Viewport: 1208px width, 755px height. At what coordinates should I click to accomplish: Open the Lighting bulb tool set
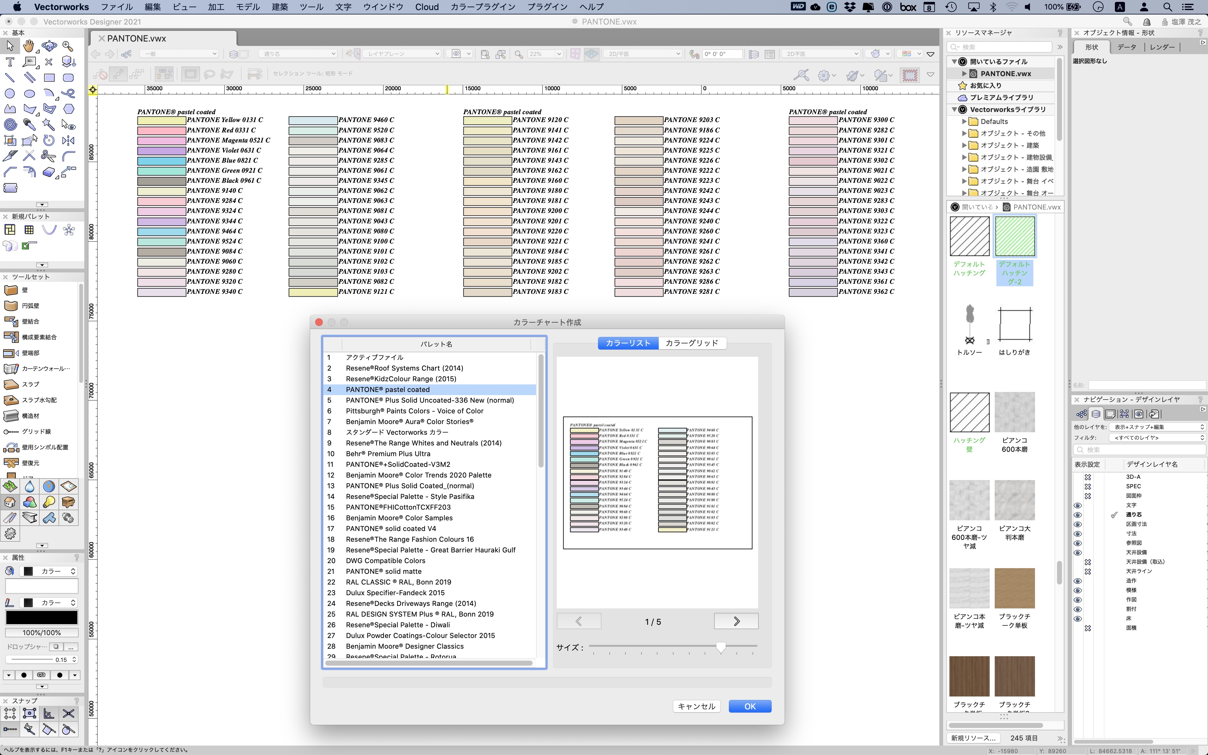[x=49, y=502]
